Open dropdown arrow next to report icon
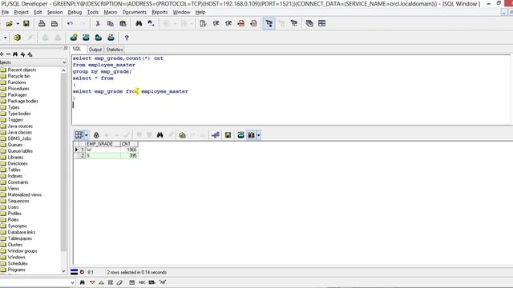Screen dimensions: 513x288 (258, 135)
